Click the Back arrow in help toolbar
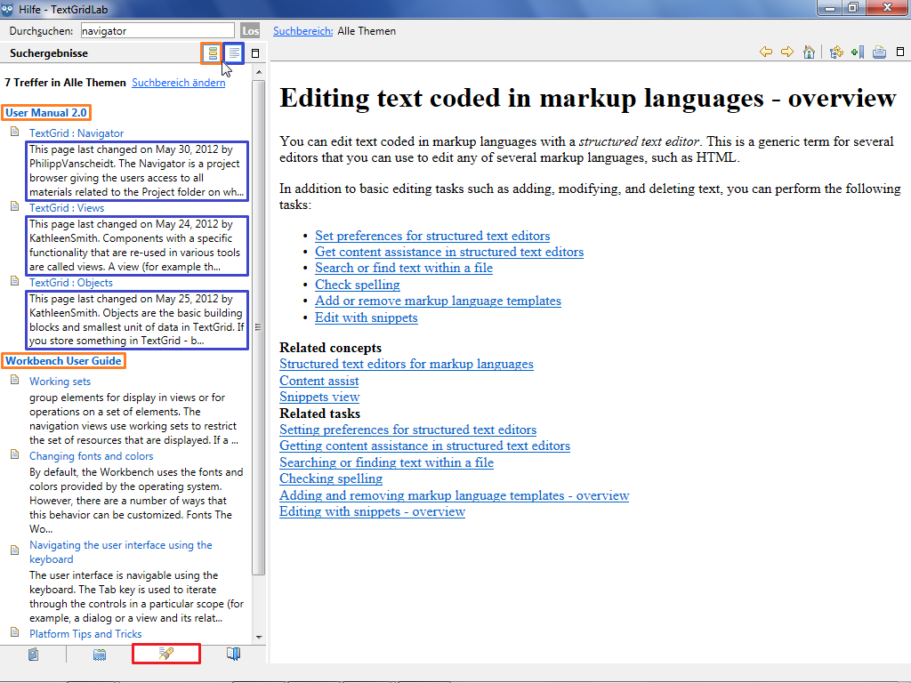Image resolution: width=911 pixels, height=683 pixels. click(x=765, y=52)
